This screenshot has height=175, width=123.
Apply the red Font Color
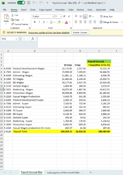pyautogui.click(x=66, y=22)
